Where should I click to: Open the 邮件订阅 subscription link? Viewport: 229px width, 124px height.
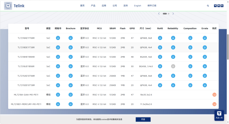pos(152,6)
